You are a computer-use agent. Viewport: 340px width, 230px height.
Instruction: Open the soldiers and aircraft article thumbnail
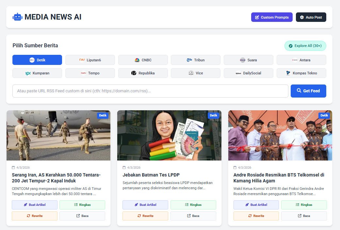pos(58,135)
